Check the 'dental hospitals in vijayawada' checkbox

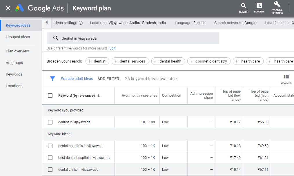click(x=50, y=146)
